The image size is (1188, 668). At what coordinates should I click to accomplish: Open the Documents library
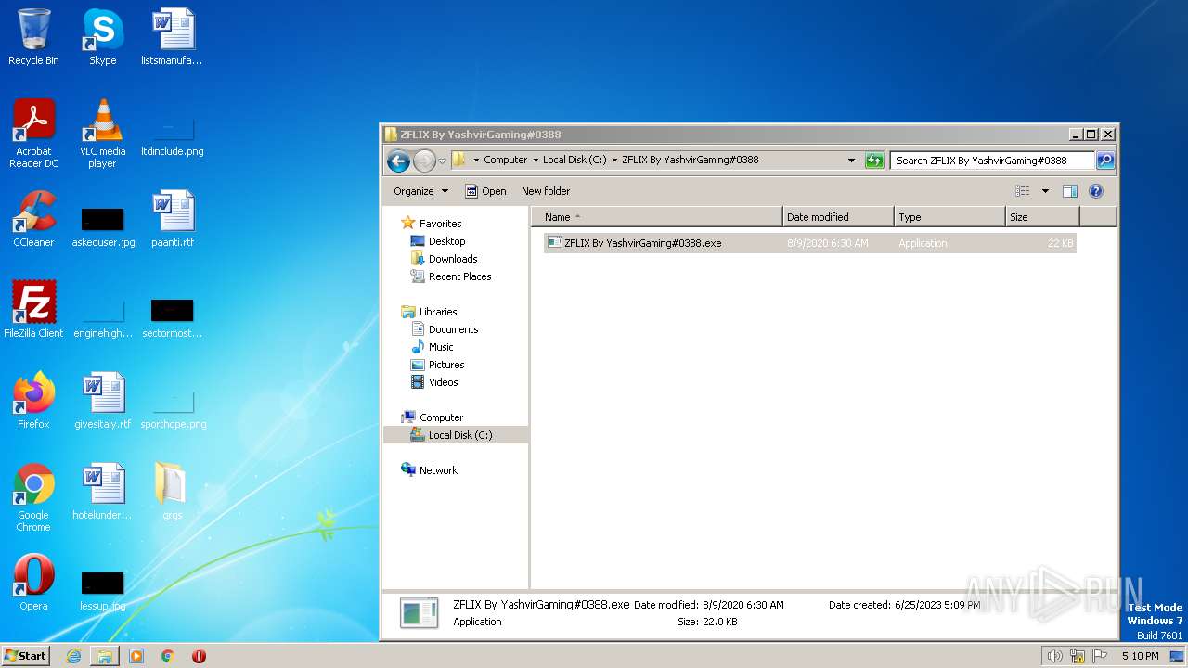(x=445, y=329)
